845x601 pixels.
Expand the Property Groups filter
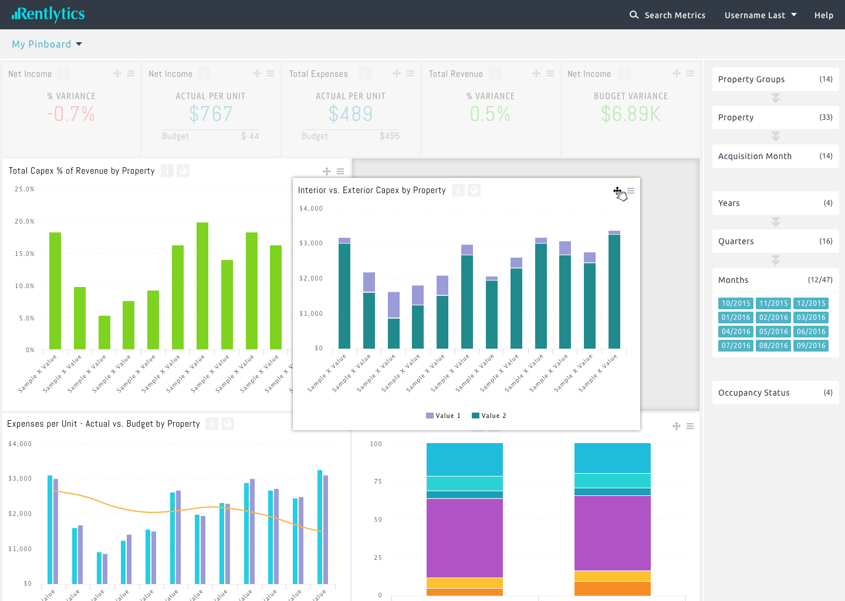(775, 79)
